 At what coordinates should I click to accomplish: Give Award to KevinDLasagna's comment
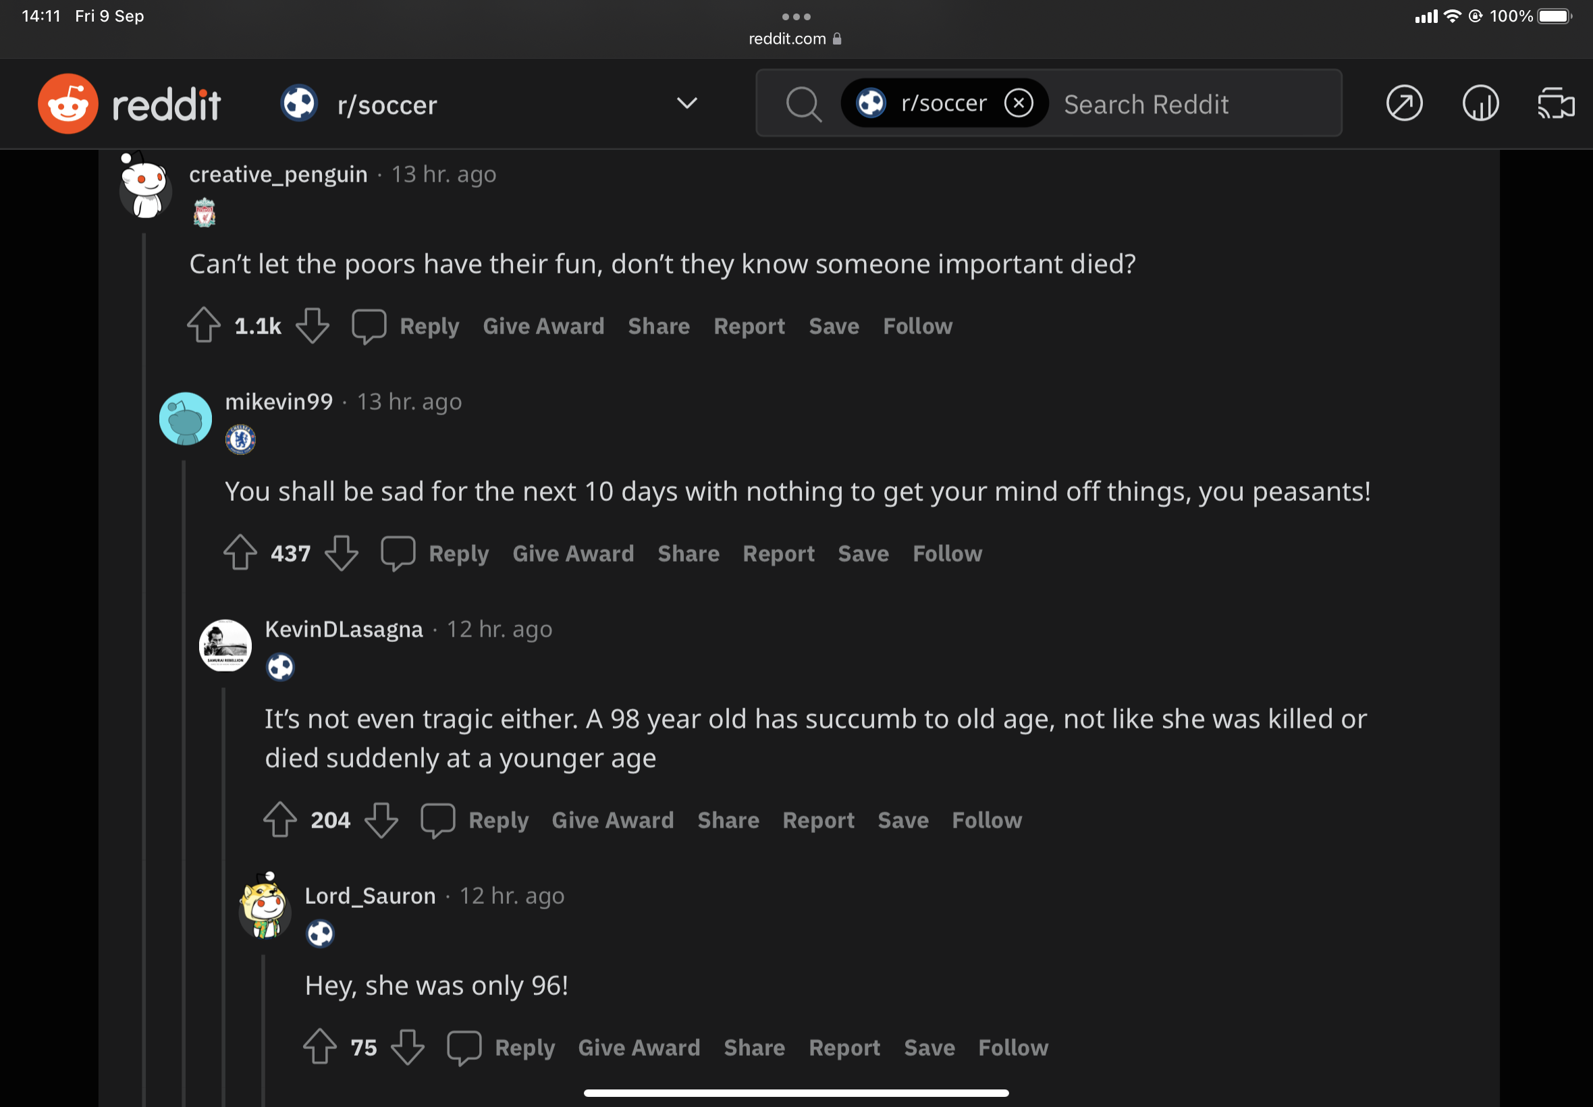(x=612, y=820)
